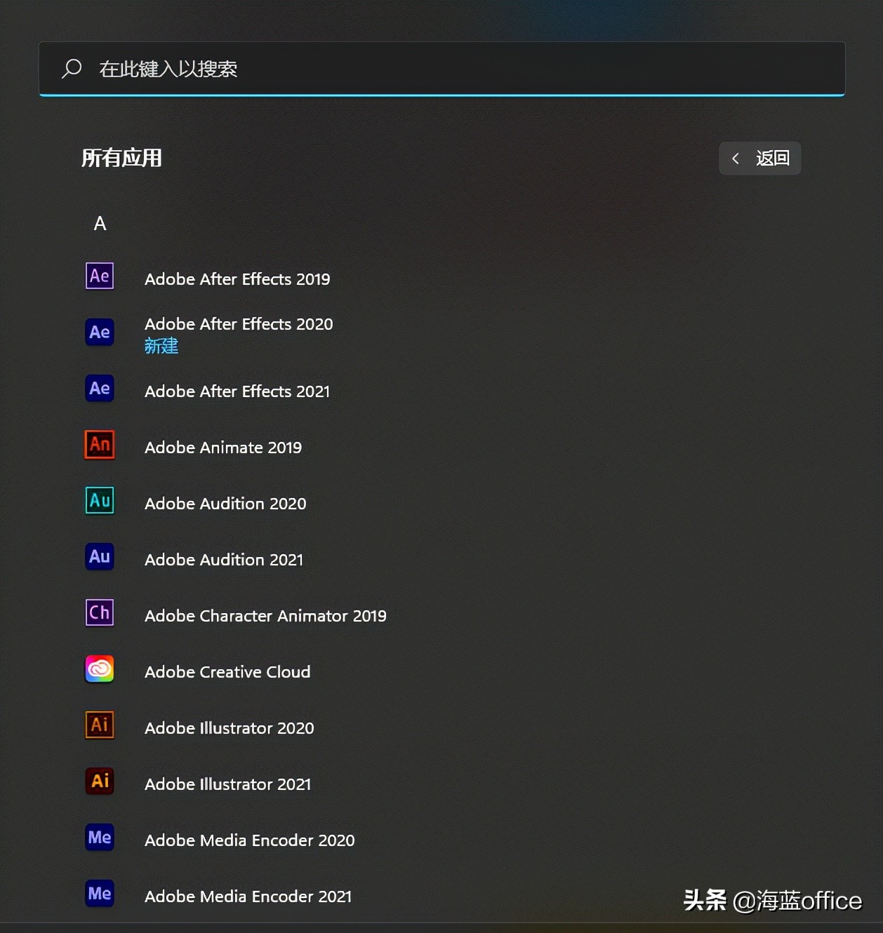The height and width of the screenshot is (933, 883).
Task: Click the 新建 tag under After Effects 2020
Action: coord(161,346)
